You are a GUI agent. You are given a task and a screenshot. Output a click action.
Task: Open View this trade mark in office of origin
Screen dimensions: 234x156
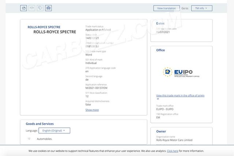point(180,96)
